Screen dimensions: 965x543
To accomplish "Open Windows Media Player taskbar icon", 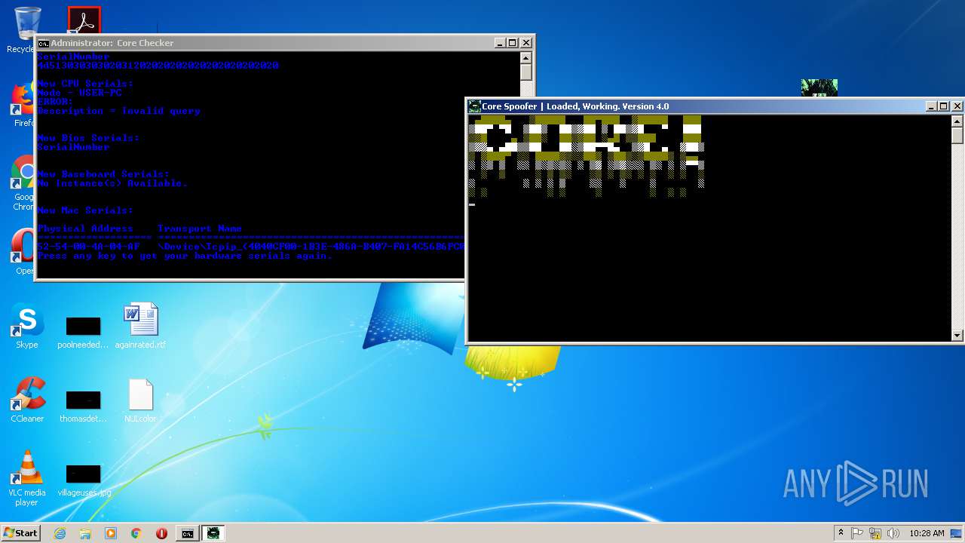I will click(111, 533).
